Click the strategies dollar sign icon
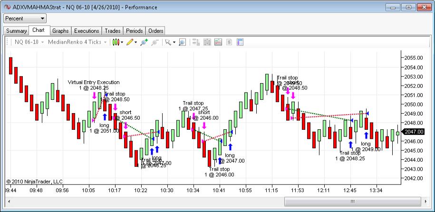Screen dimensions: 435x212 (229, 42)
